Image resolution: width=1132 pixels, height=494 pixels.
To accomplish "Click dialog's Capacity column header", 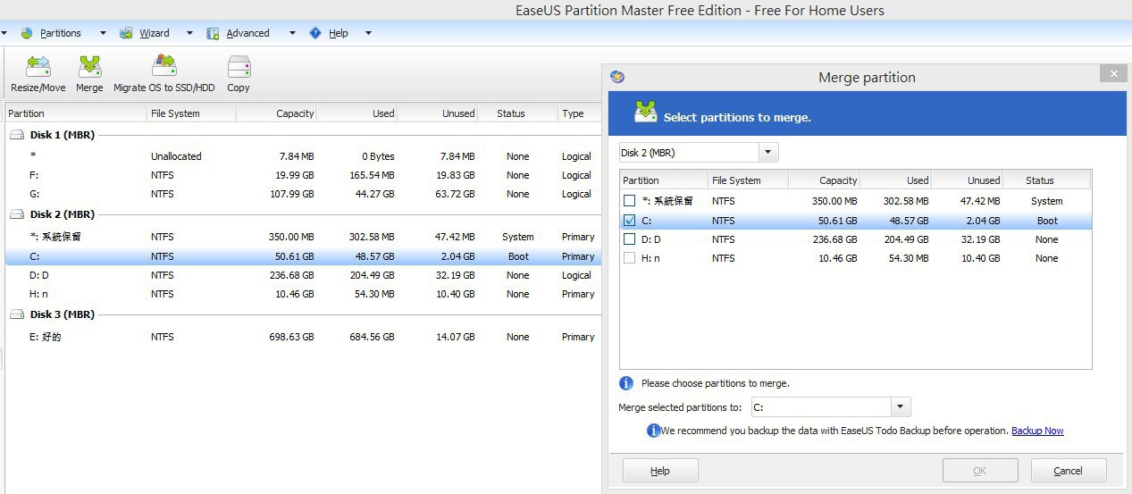I will 824,180.
